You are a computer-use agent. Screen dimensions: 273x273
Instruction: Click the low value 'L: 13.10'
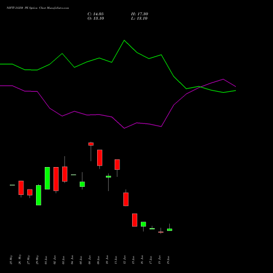tap(139, 19)
